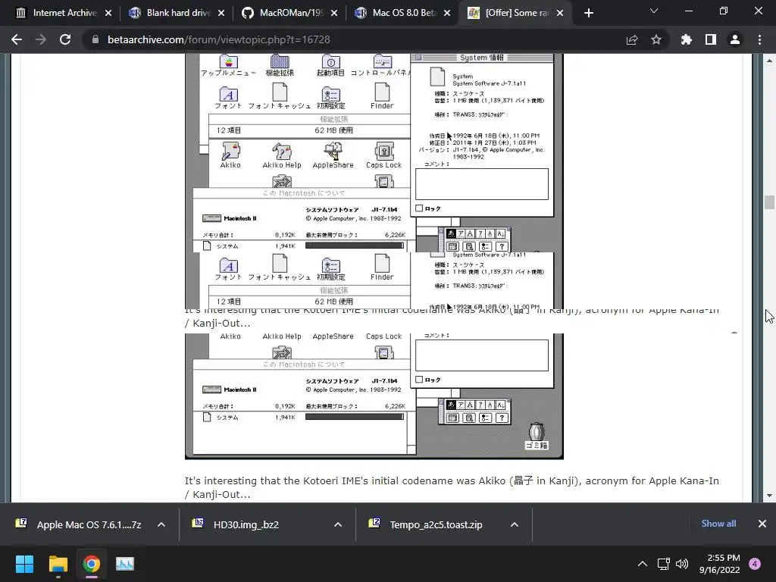This screenshot has width=776, height=582.
Task: Click the scrollbar up arrow
Action: click(769, 61)
